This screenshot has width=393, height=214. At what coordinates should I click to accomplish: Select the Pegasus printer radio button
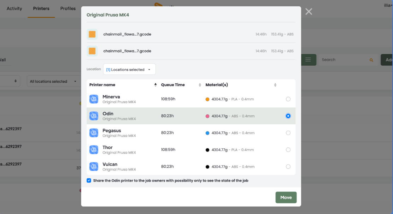point(288,133)
